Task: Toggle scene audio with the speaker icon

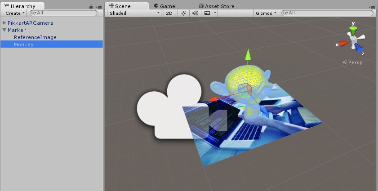Action: pyautogui.click(x=195, y=13)
